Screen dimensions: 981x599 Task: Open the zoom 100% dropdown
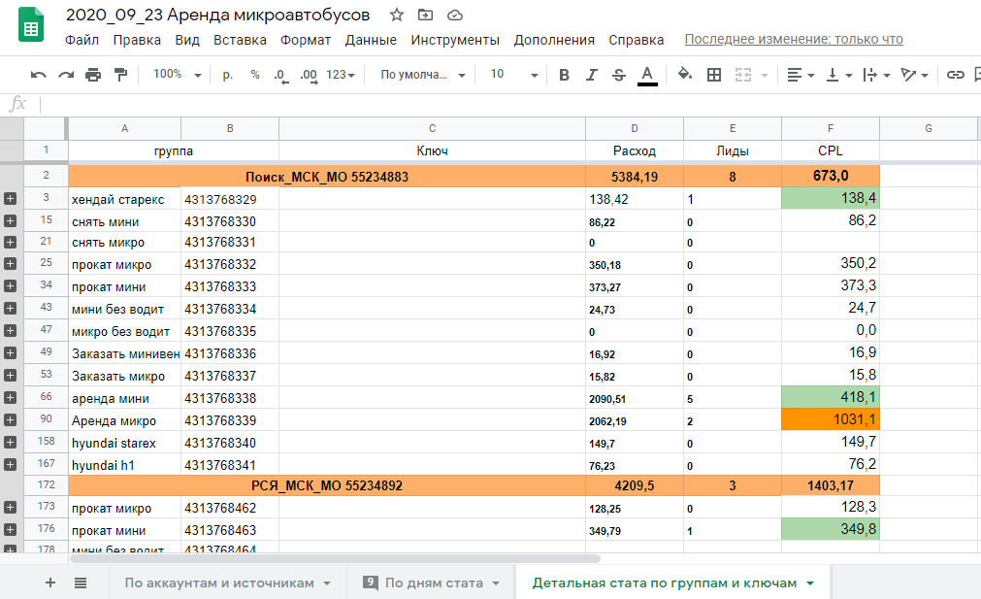pyautogui.click(x=178, y=75)
